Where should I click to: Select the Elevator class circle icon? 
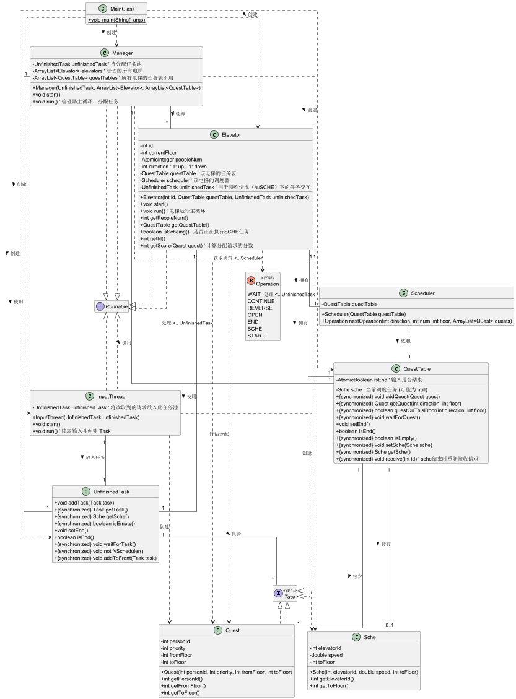pyautogui.click(x=214, y=134)
